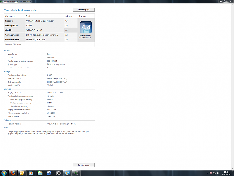This screenshot has height=176, width=234.
Task: Click the Base score column header
Action: click(83, 16)
